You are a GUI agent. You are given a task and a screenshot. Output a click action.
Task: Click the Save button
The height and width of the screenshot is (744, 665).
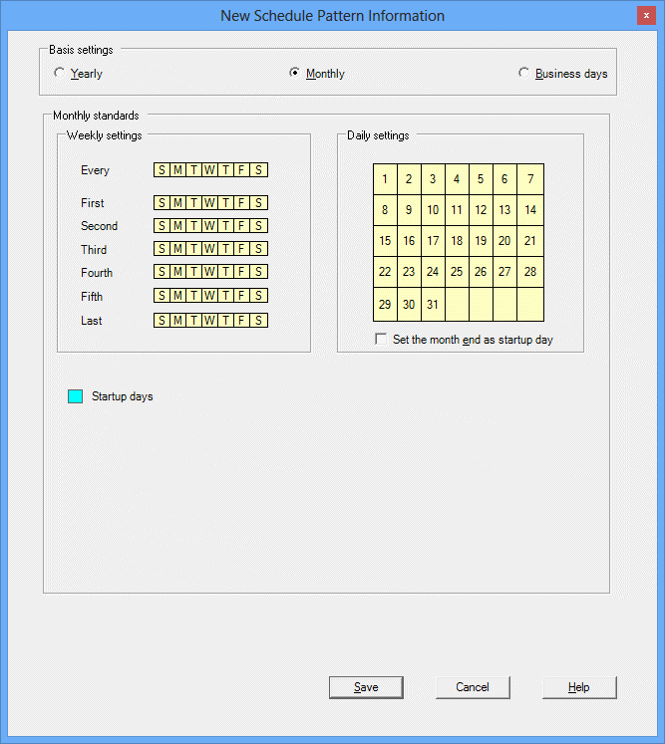(366, 687)
